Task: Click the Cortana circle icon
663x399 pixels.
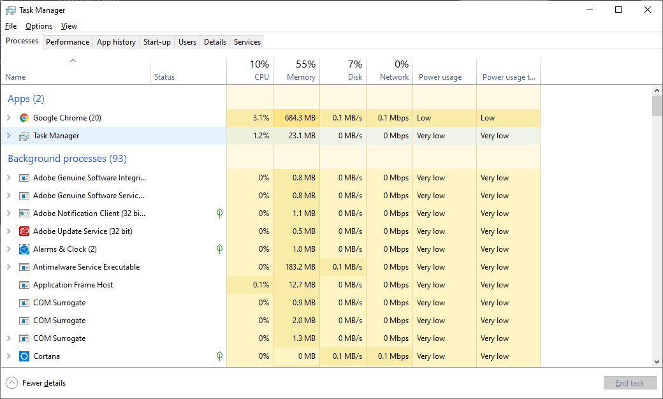Action: click(24, 356)
